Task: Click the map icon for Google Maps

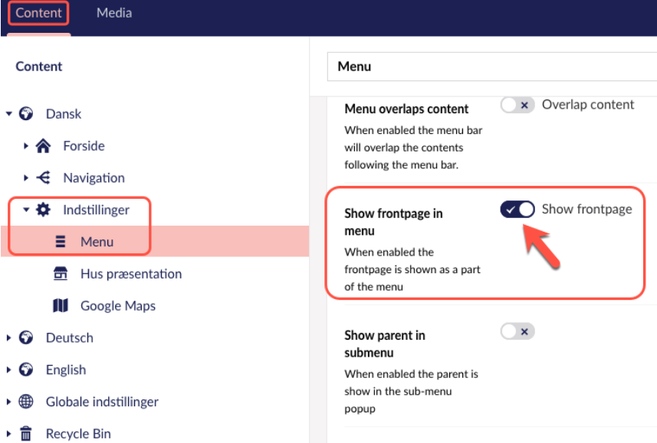Action: click(61, 306)
